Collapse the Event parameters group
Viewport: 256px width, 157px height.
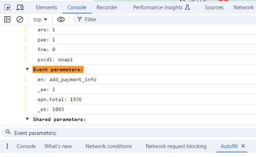(x=27, y=69)
